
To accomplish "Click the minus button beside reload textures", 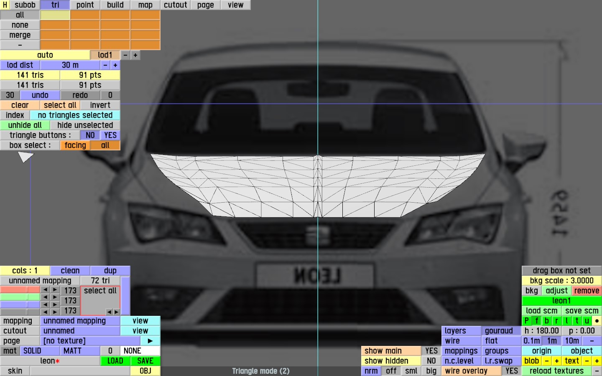I will coord(597,371).
